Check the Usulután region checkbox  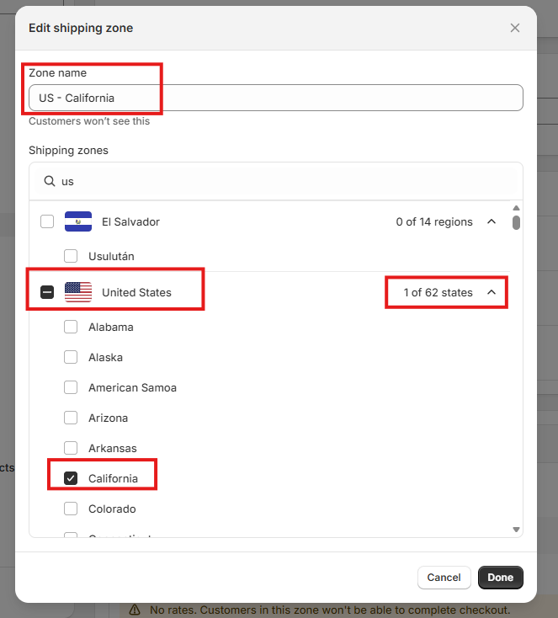pyautogui.click(x=72, y=255)
